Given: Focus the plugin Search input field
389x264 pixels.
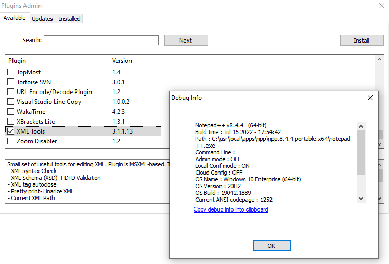Looking at the screenshot, I should click(x=101, y=40).
